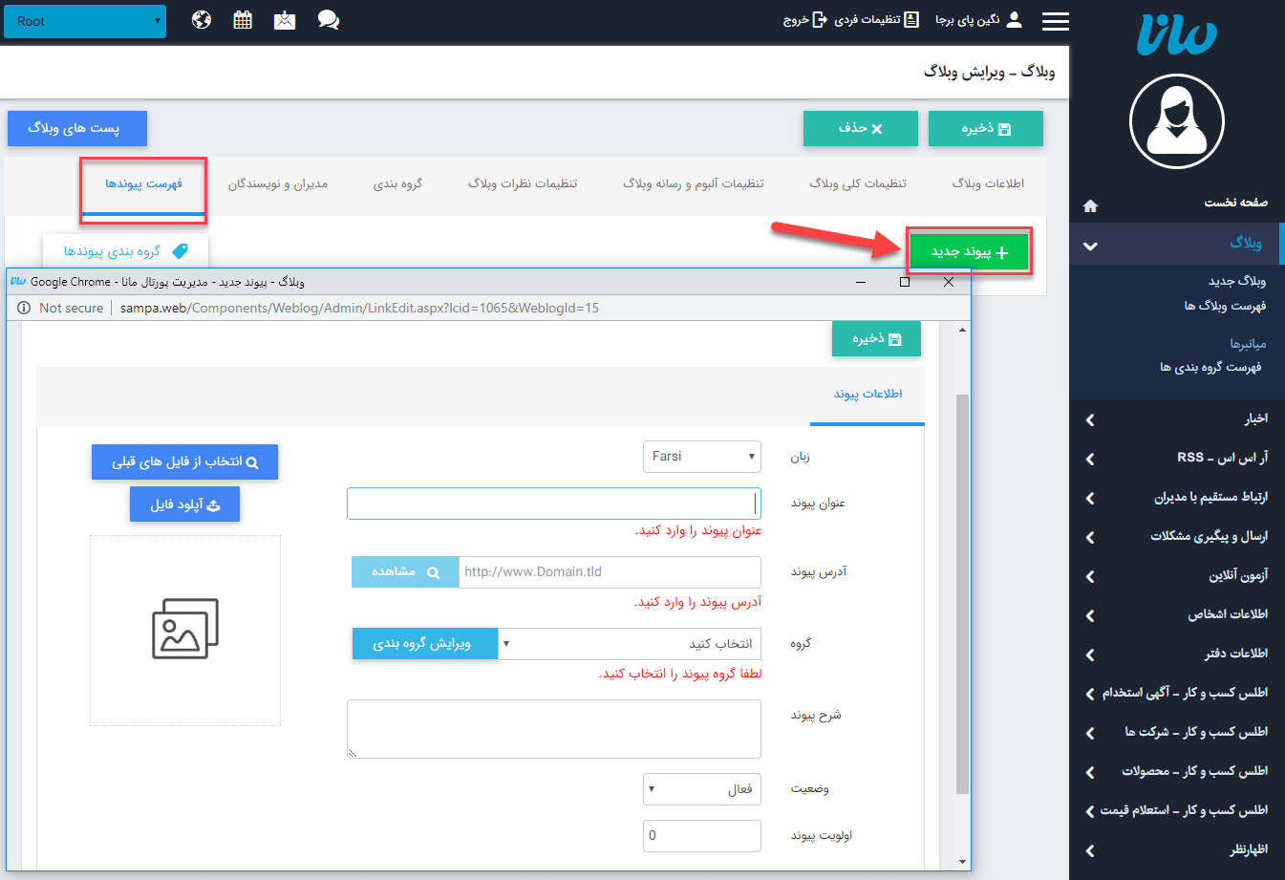
Task: Open the inbox envelope icon
Action: (x=284, y=19)
